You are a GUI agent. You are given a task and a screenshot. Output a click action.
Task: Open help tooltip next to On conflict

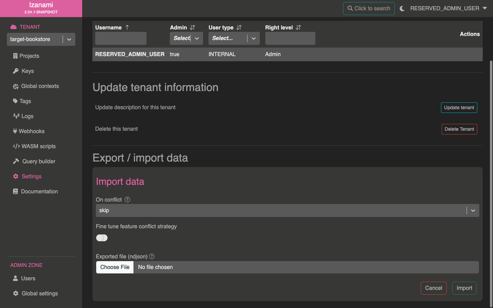tap(127, 200)
